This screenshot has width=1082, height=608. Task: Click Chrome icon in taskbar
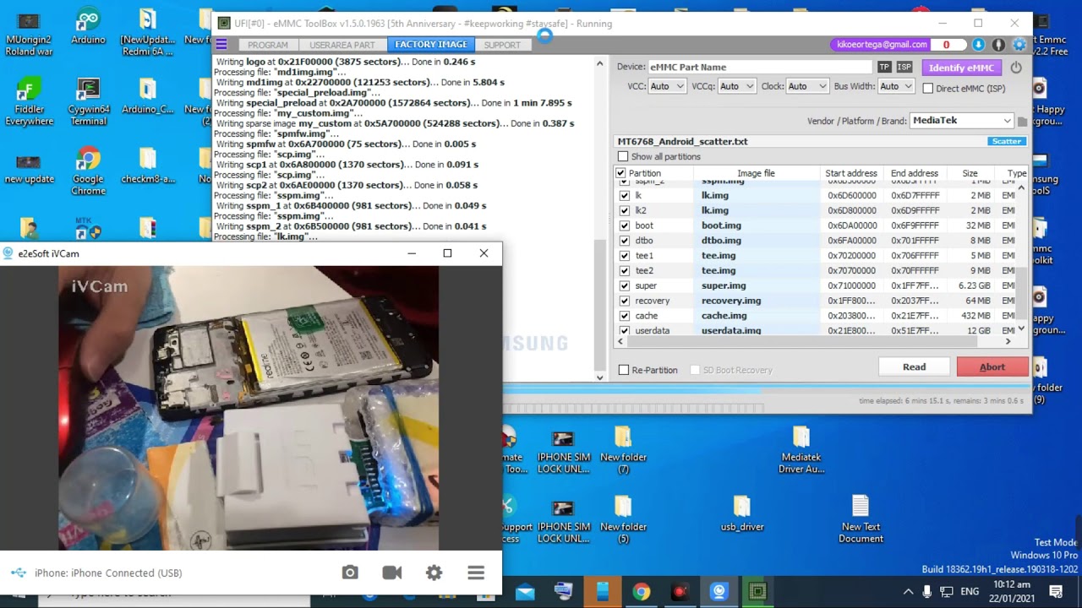click(x=641, y=592)
